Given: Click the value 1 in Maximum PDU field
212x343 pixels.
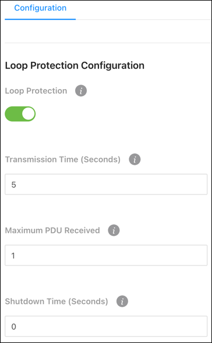Looking at the screenshot, I should 13,256.
